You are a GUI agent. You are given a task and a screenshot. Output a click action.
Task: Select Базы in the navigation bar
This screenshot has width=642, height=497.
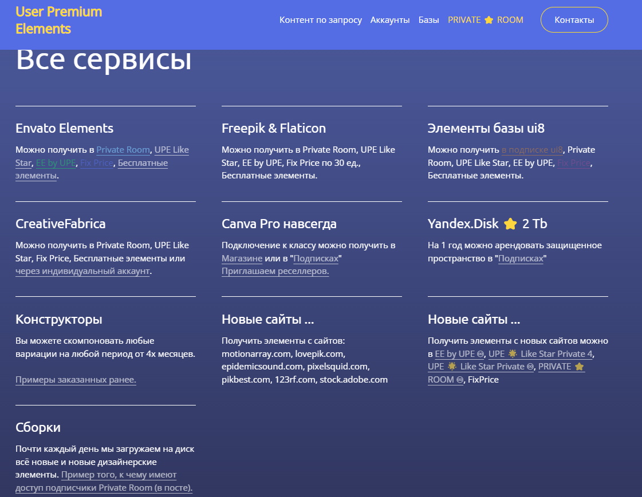428,19
